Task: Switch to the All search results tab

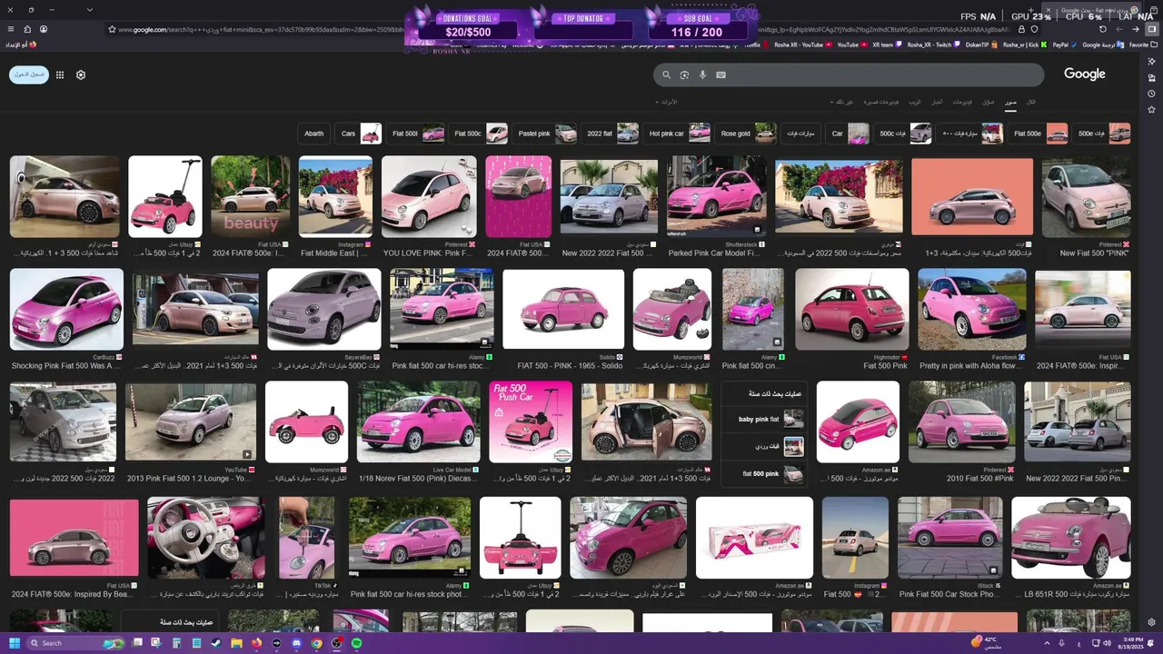Action: click(x=1030, y=102)
